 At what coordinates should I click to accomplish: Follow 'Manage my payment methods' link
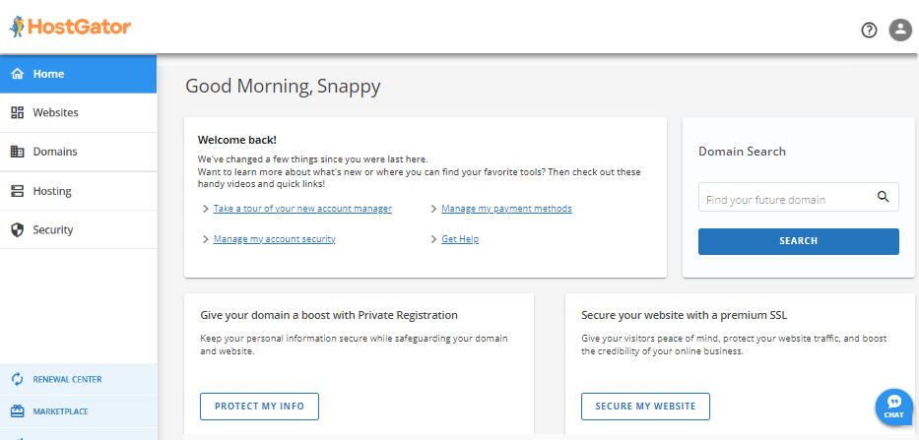[506, 208]
